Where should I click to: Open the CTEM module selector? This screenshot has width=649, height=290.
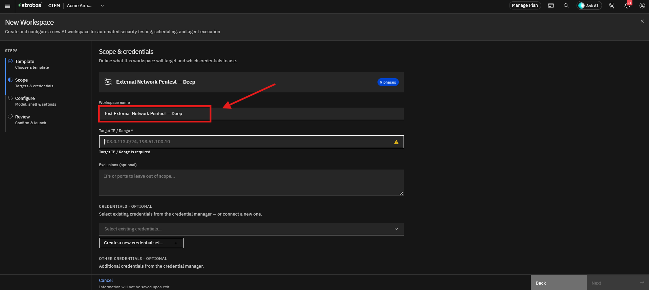click(x=54, y=5)
